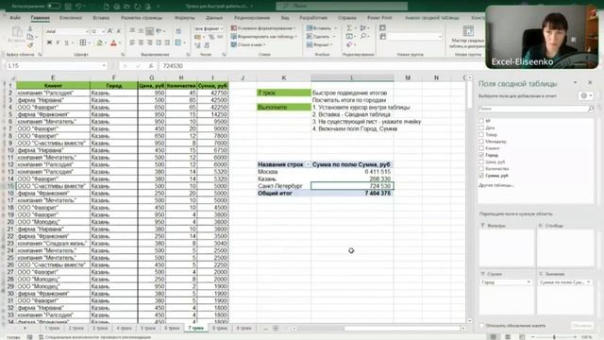Click the insert function fx icon
Image resolution: width=604 pixels, height=340 pixels.
click(151, 66)
